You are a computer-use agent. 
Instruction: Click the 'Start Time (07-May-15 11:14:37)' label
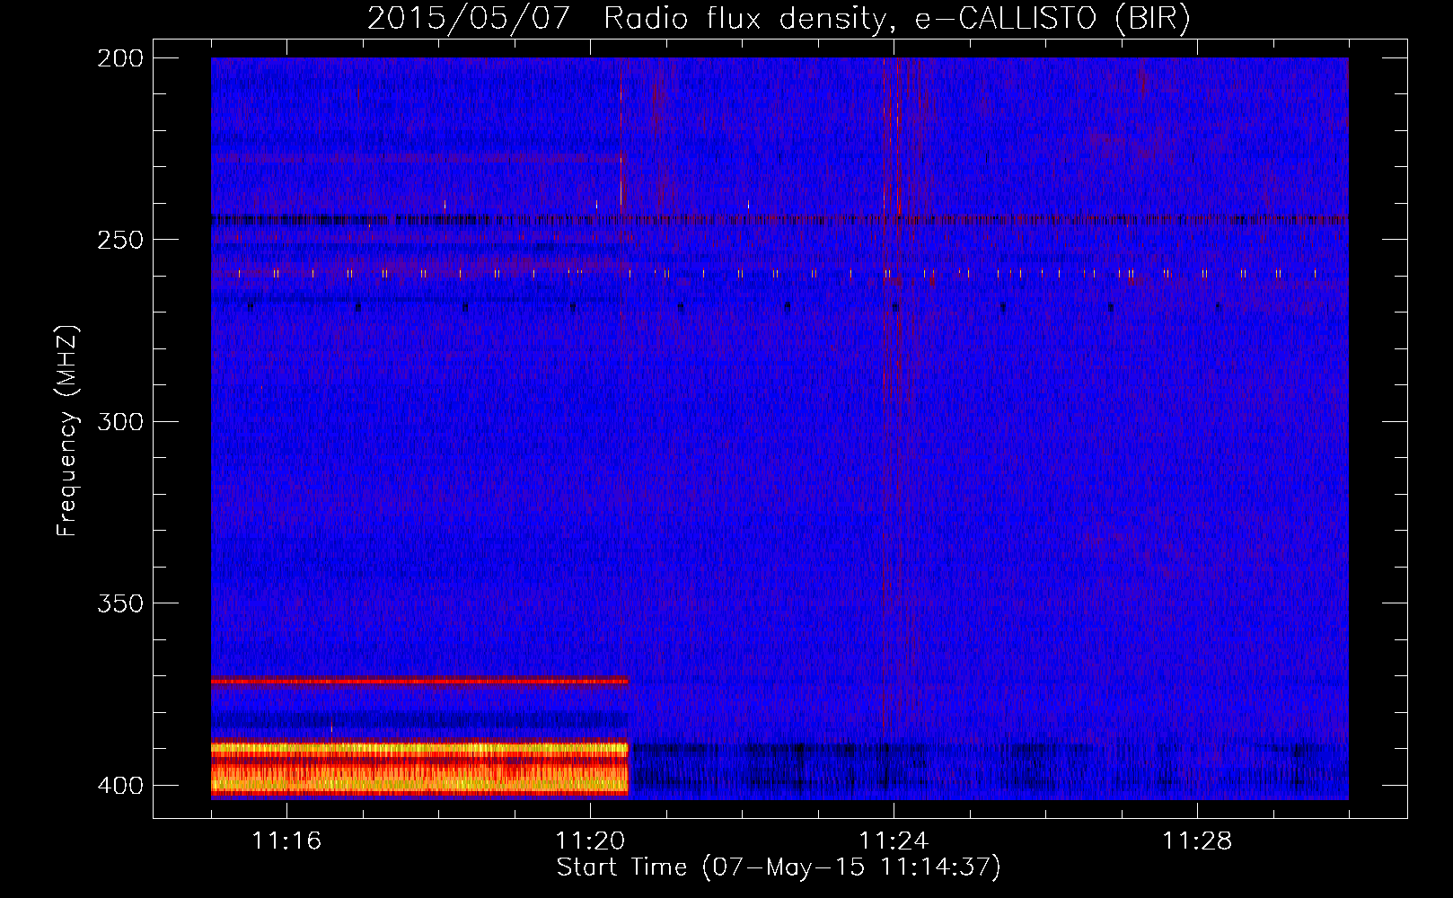779,867
